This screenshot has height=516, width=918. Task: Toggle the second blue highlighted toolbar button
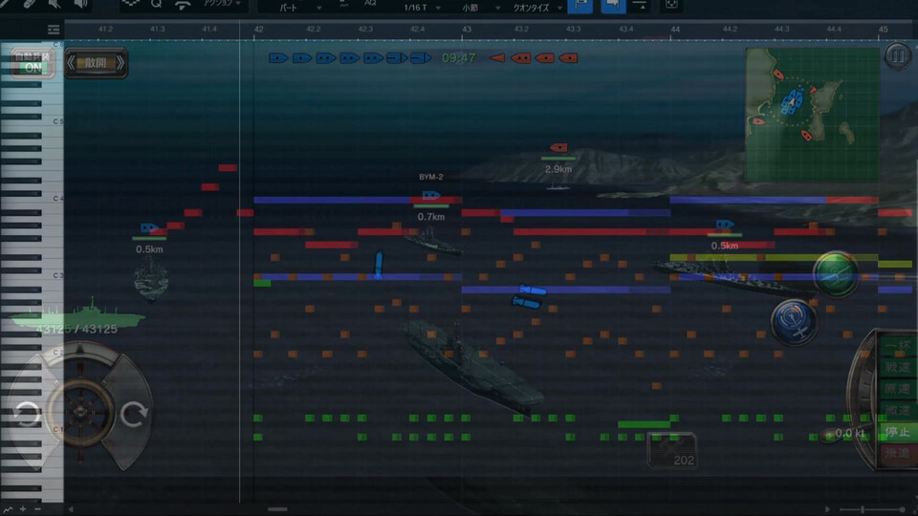coord(613,6)
